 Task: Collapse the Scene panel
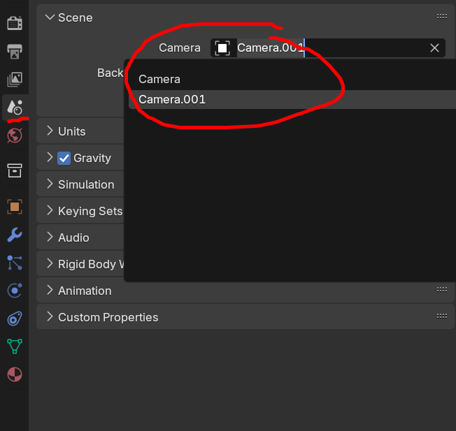click(x=50, y=17)
